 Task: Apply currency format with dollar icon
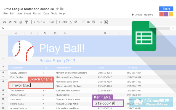pyautogui.click(x=34, y=22)
